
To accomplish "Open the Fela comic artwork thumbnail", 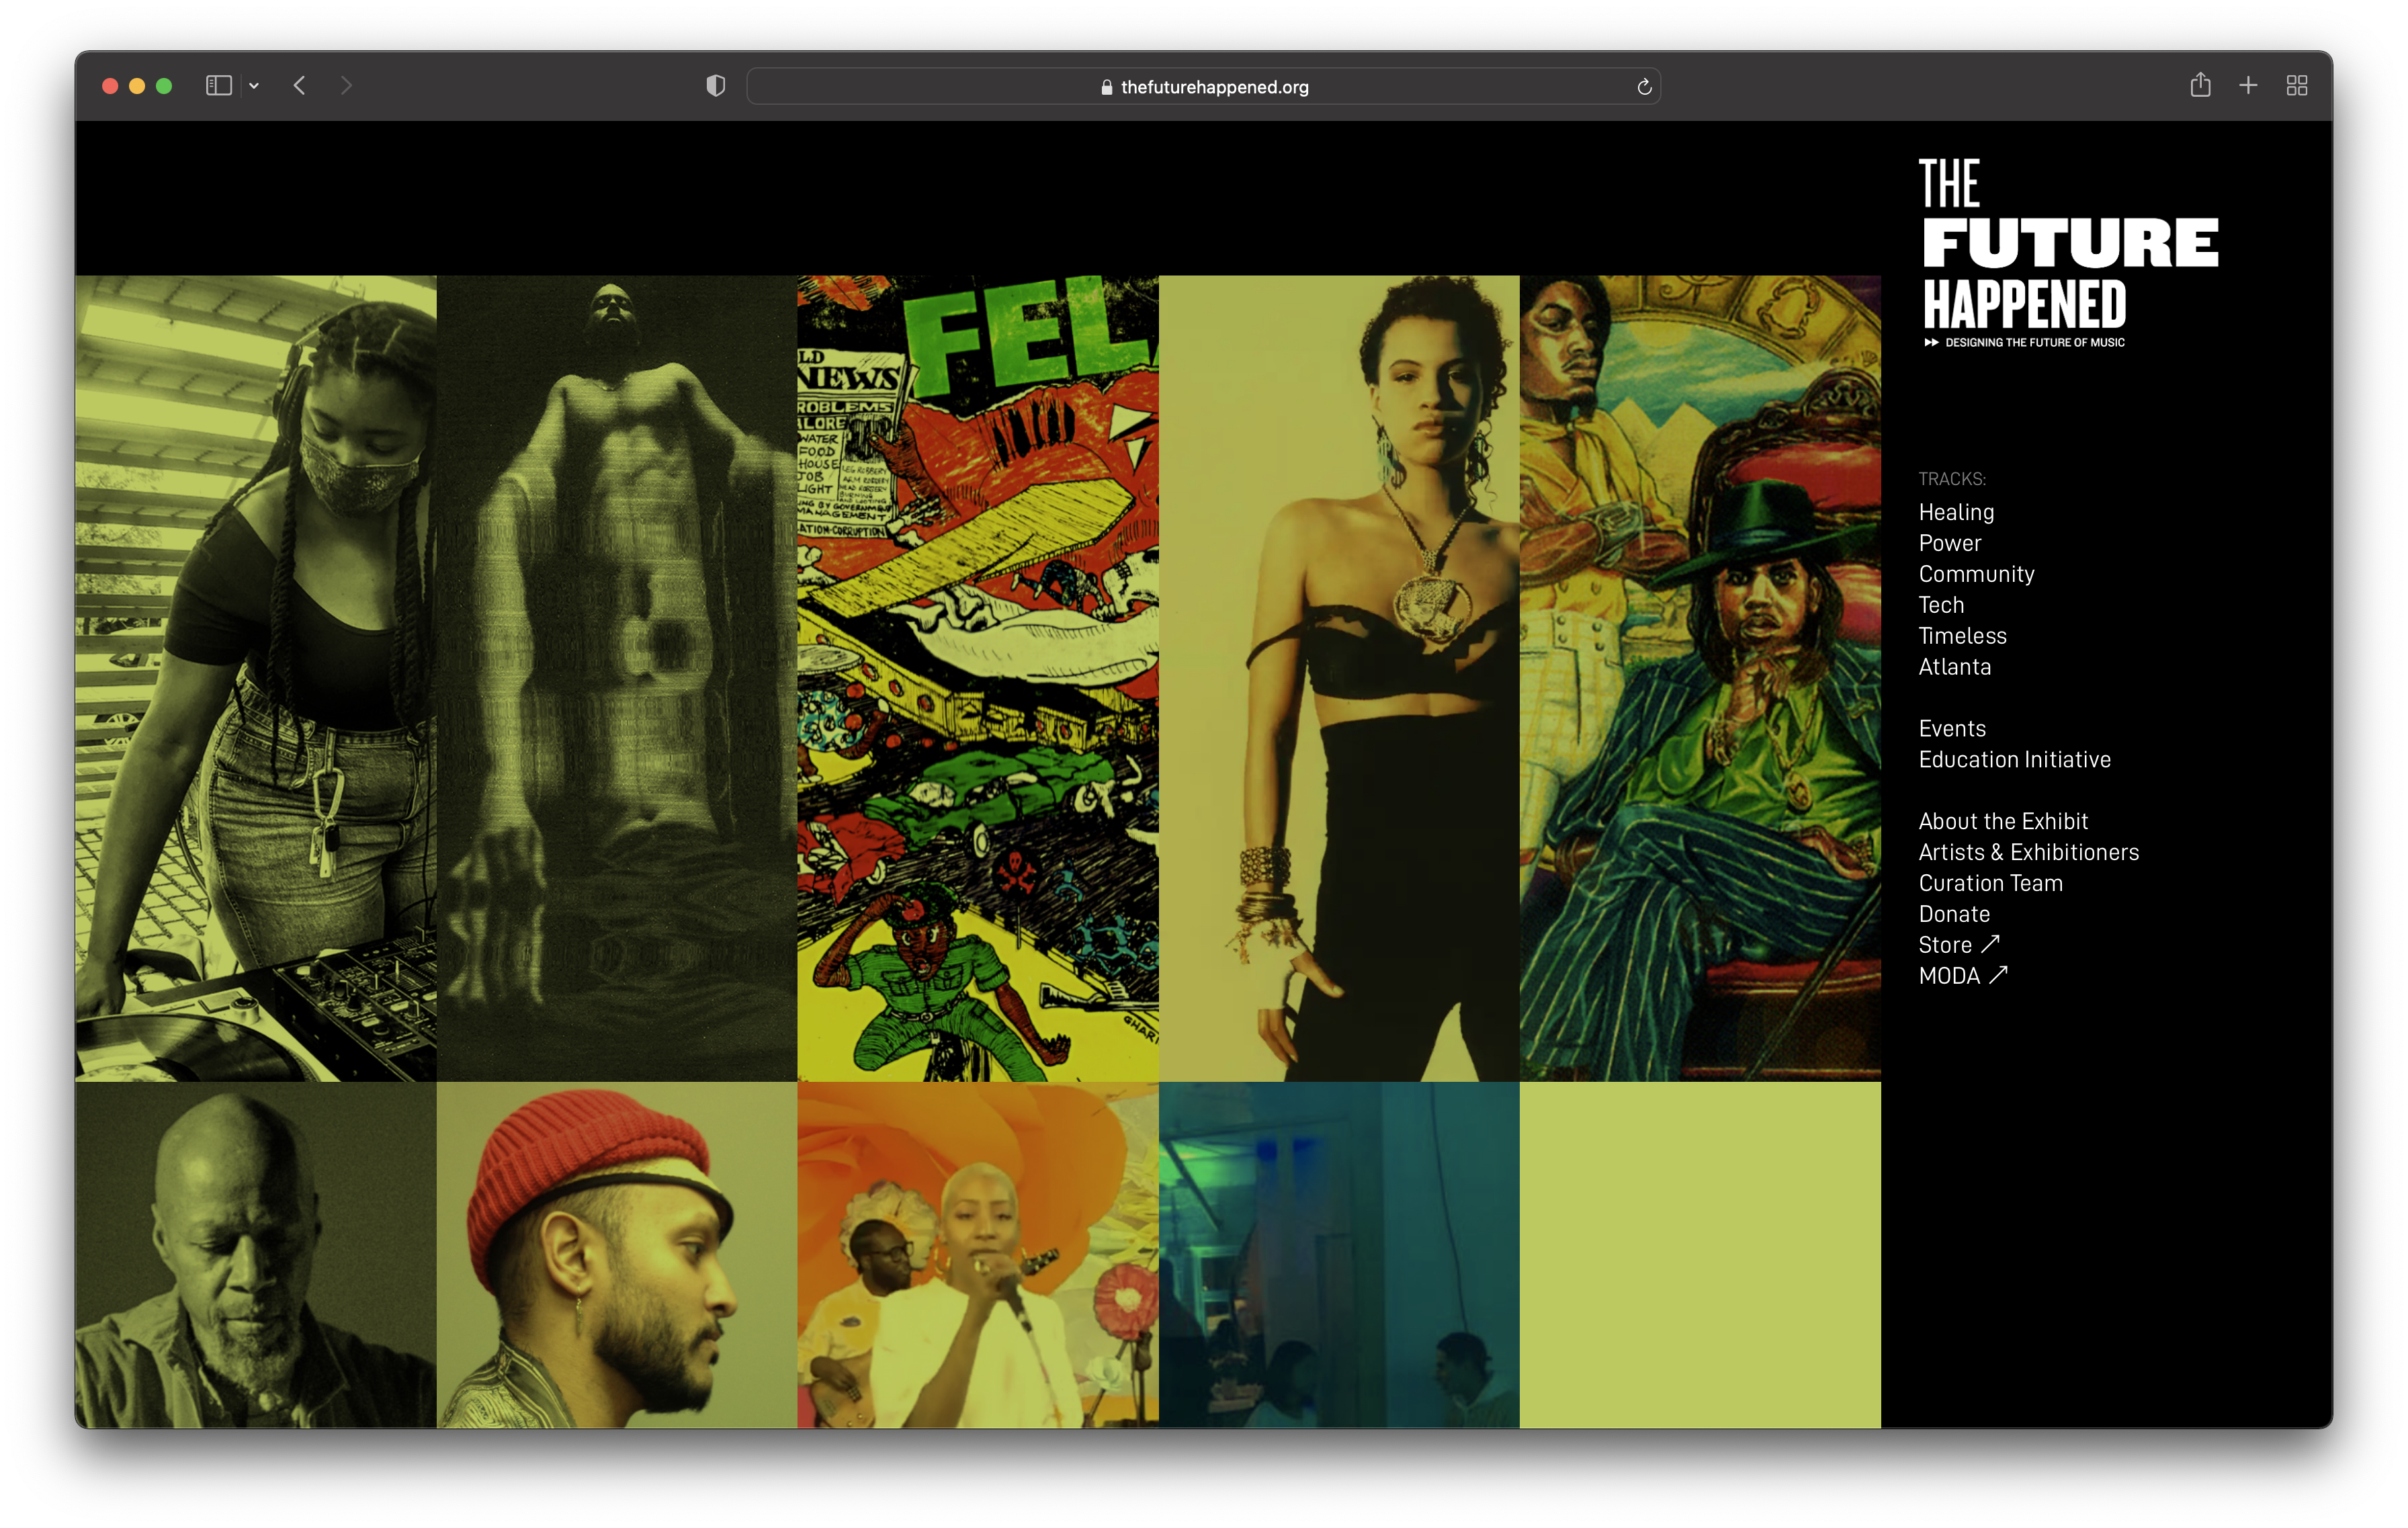I will (x=977, y=678).
